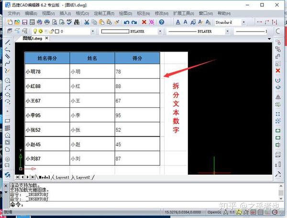This screenshot has width=287, height=218.
Task: Click the New file icon in toolbar
Action: (x=10, y=22)
